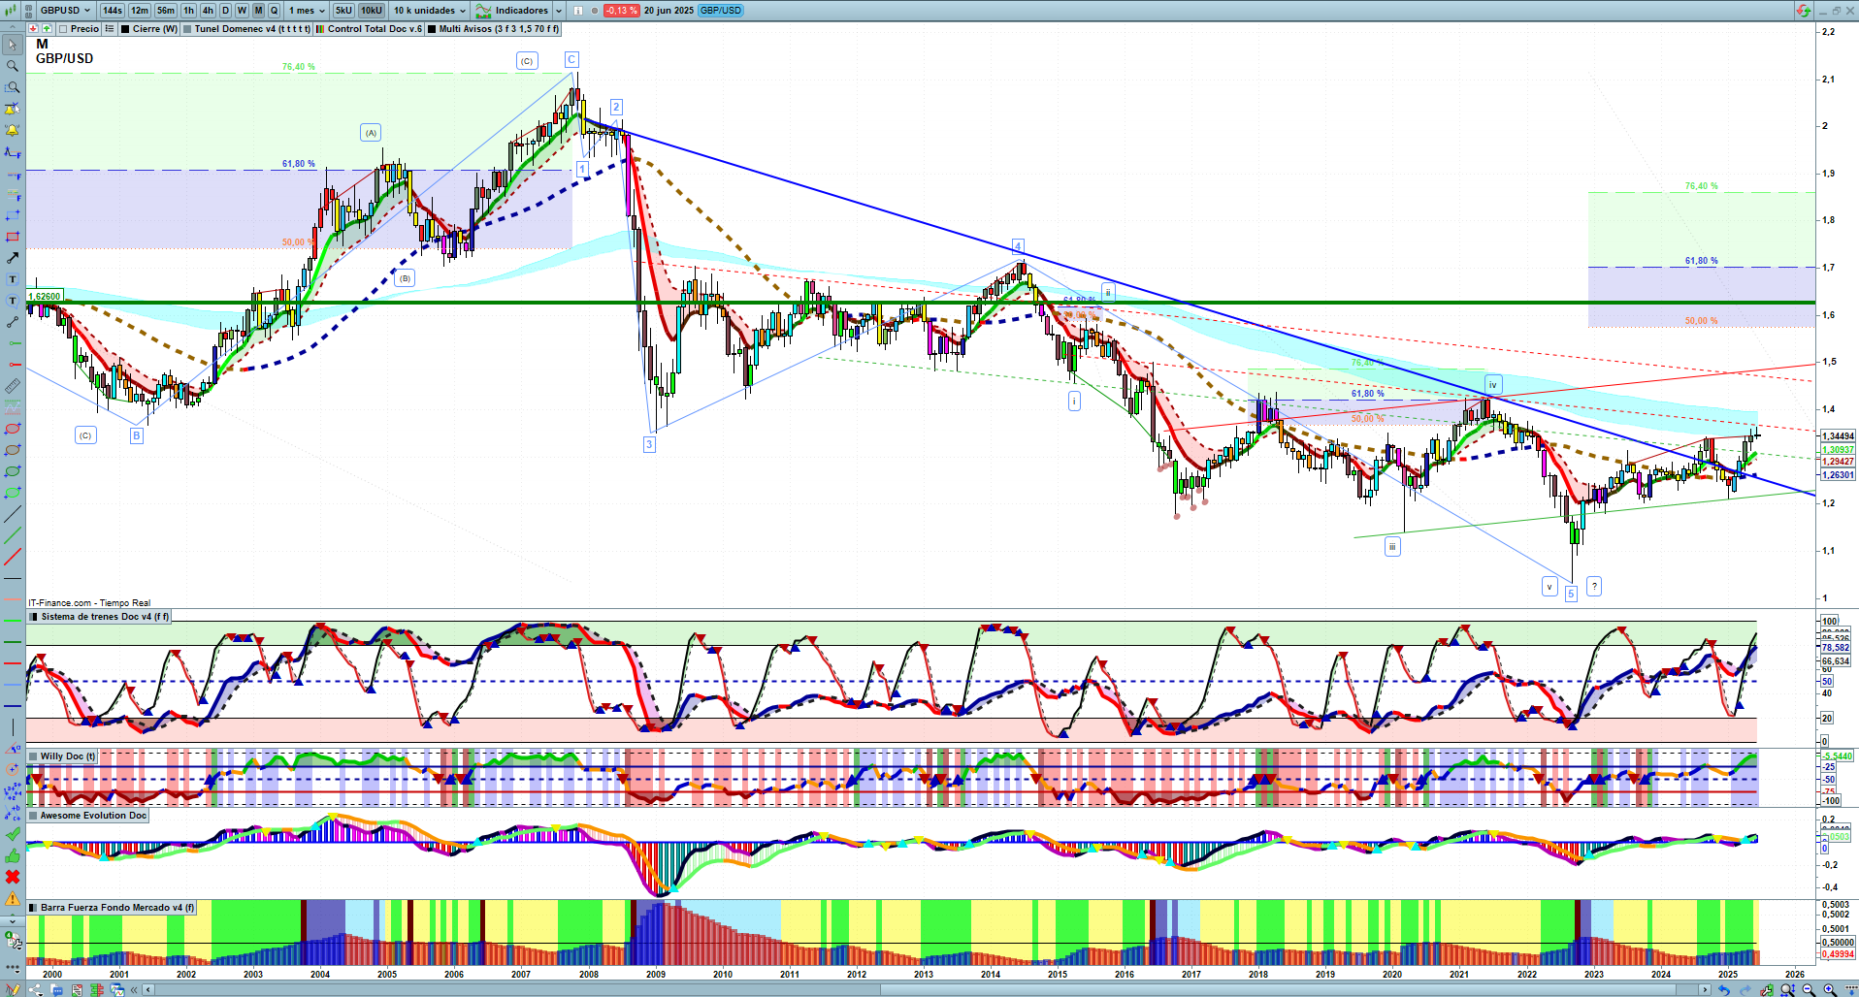1859x997 pixels.
Task: Toggle the 10kU units button
Action: [372, 11]
